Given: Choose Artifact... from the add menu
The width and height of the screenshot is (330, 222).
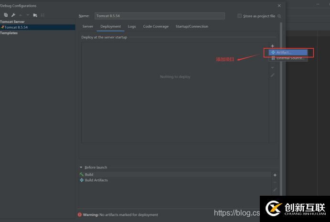Looking at the screenshot, I should click(288, 53).
